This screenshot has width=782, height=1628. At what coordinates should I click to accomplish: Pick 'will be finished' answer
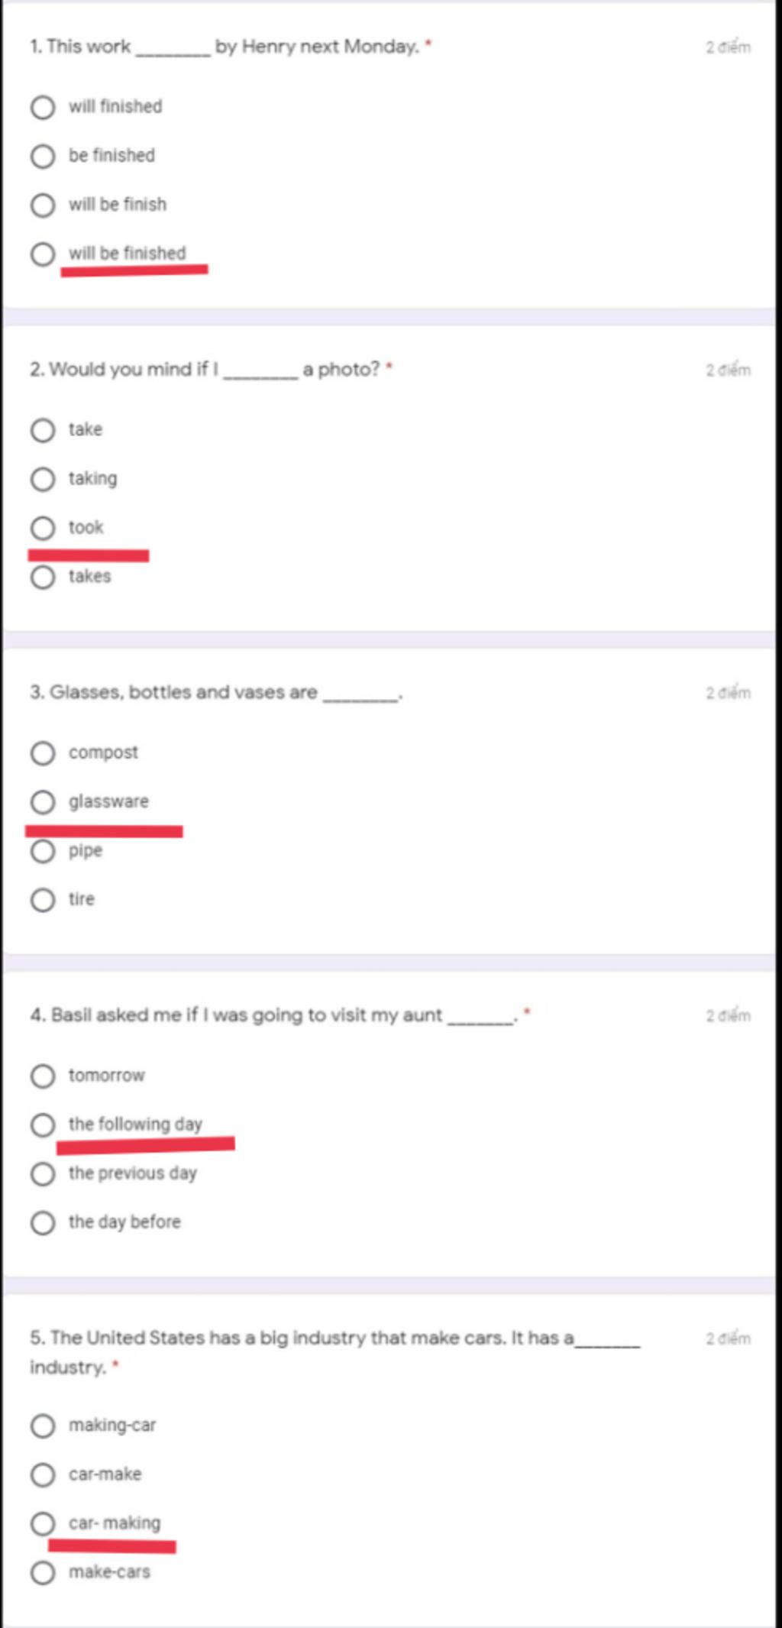click(43, 254)
